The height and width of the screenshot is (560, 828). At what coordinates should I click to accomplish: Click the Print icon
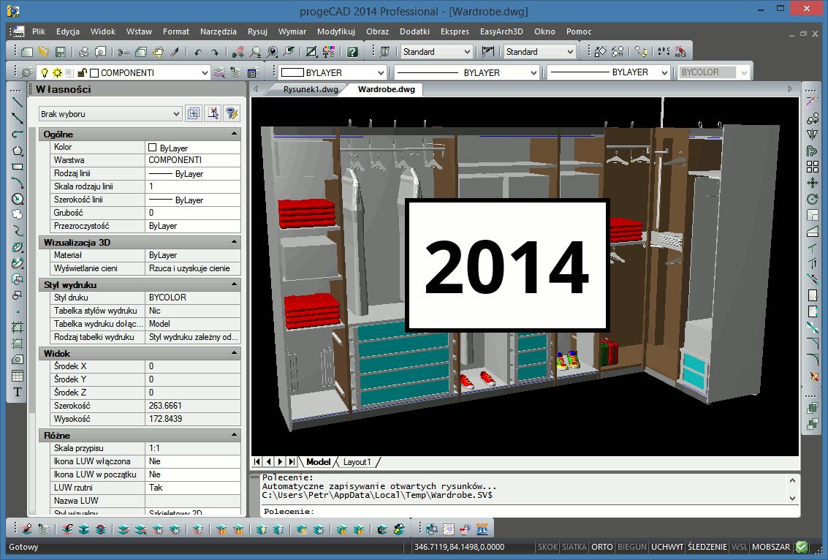[x=83, y=52]
